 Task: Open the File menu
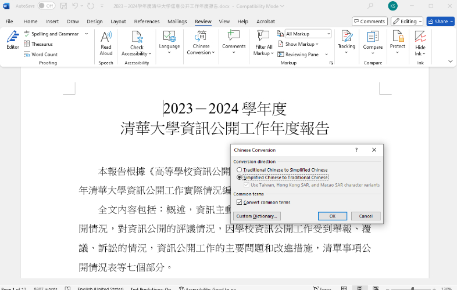pyautogui.click(x=9, y=21)
